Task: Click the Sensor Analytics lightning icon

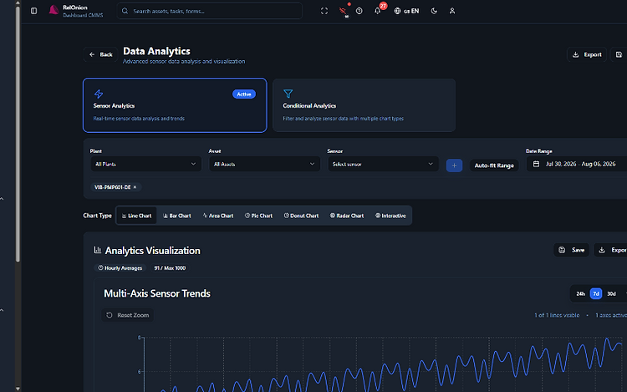Action: click(99, 94)
